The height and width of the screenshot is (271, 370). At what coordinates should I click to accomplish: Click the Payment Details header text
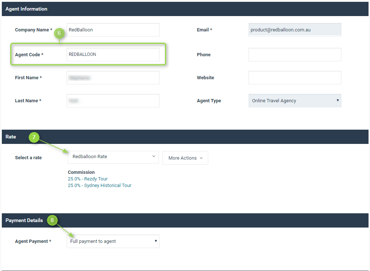[x=24, y=220]
